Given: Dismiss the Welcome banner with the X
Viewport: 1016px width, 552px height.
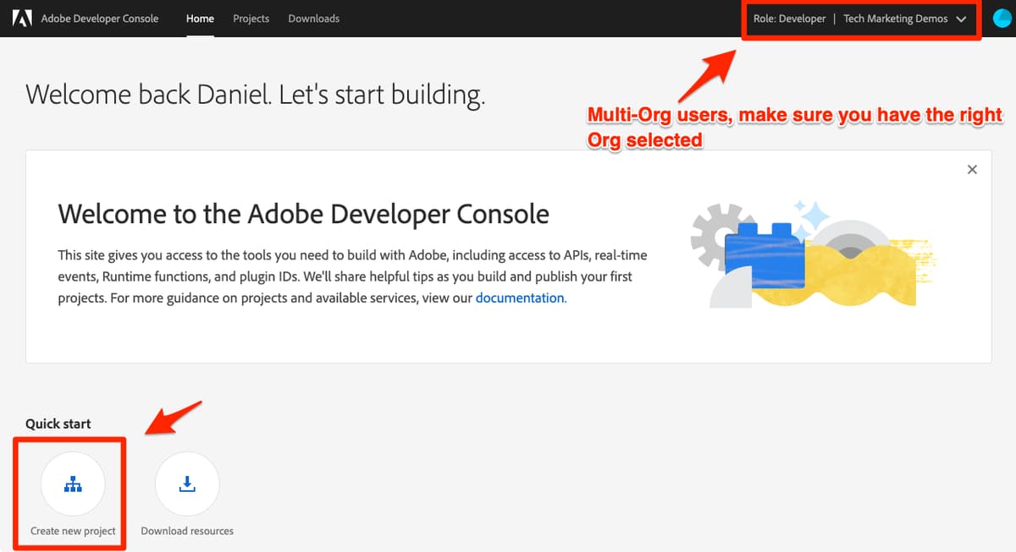Looking at the screenshot, I should tap(972, 169).
